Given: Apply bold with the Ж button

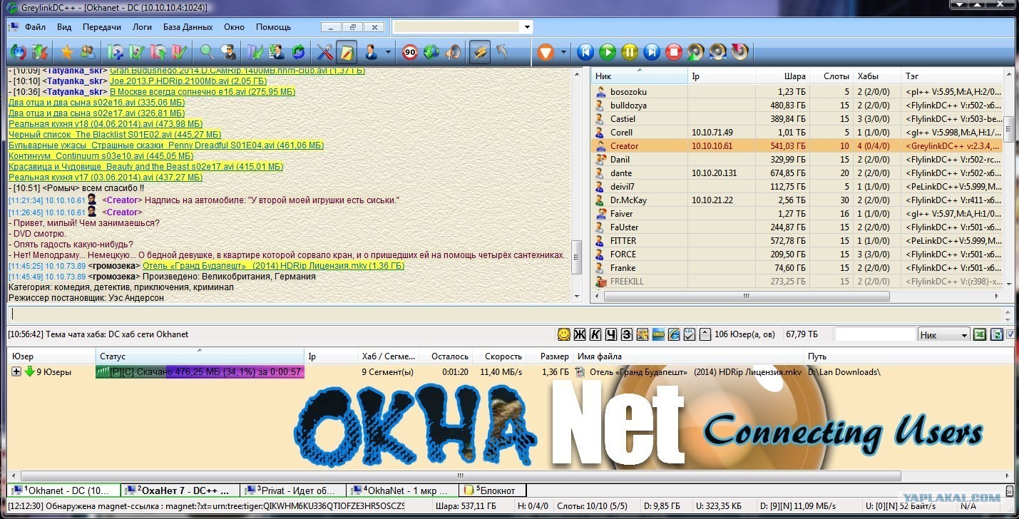Looking at the screenshot, I should tap(580, 334).
